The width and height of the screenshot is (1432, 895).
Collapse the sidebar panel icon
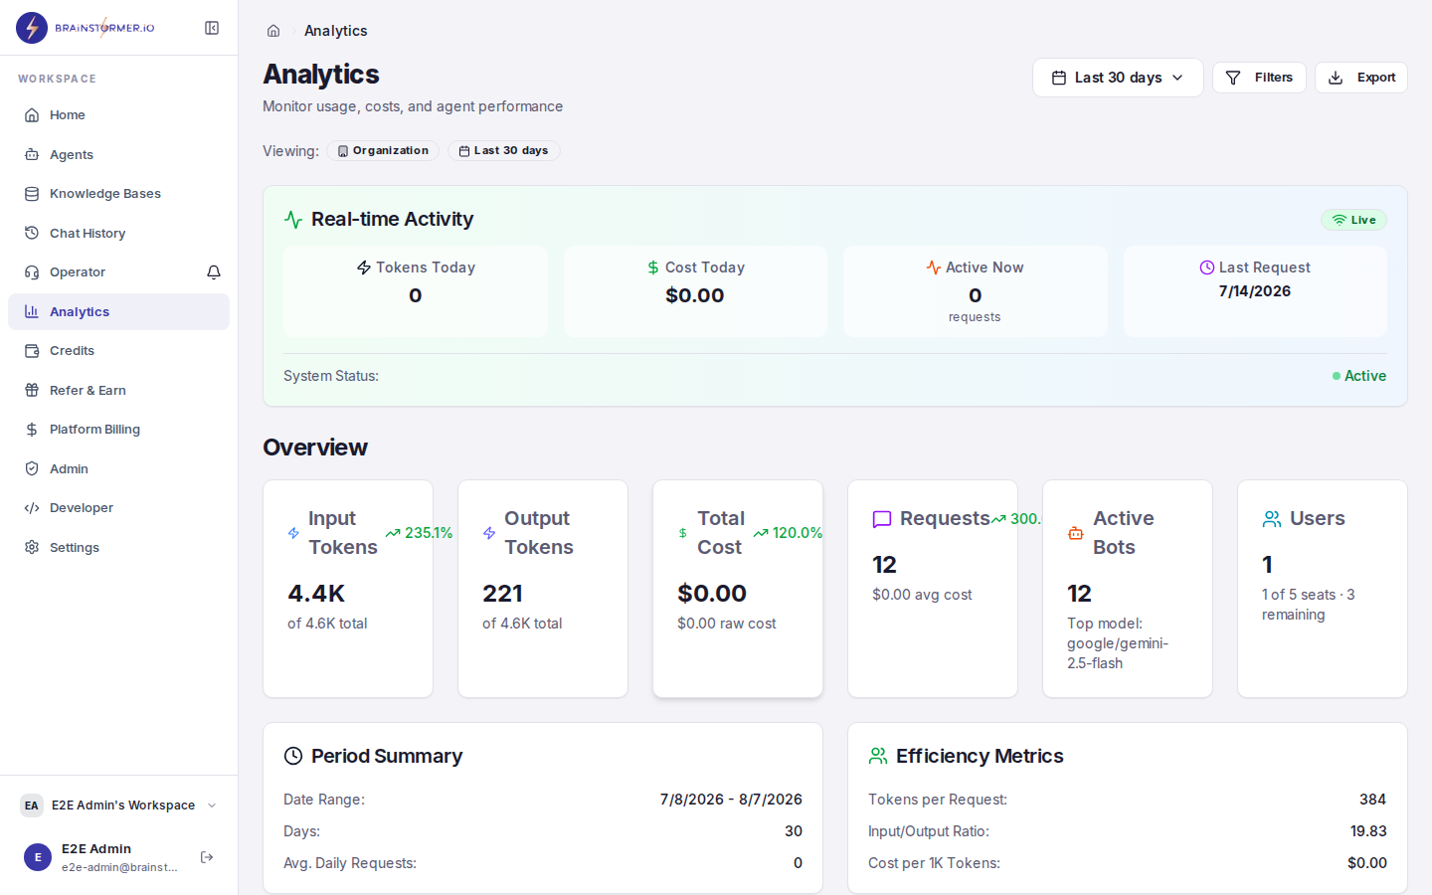coord(212,28)
